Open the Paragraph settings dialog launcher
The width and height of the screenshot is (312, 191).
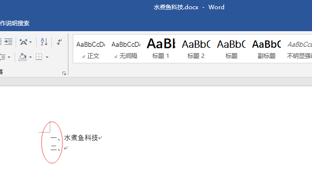64,73
